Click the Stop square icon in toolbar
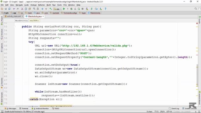 (x=83, y=9)
